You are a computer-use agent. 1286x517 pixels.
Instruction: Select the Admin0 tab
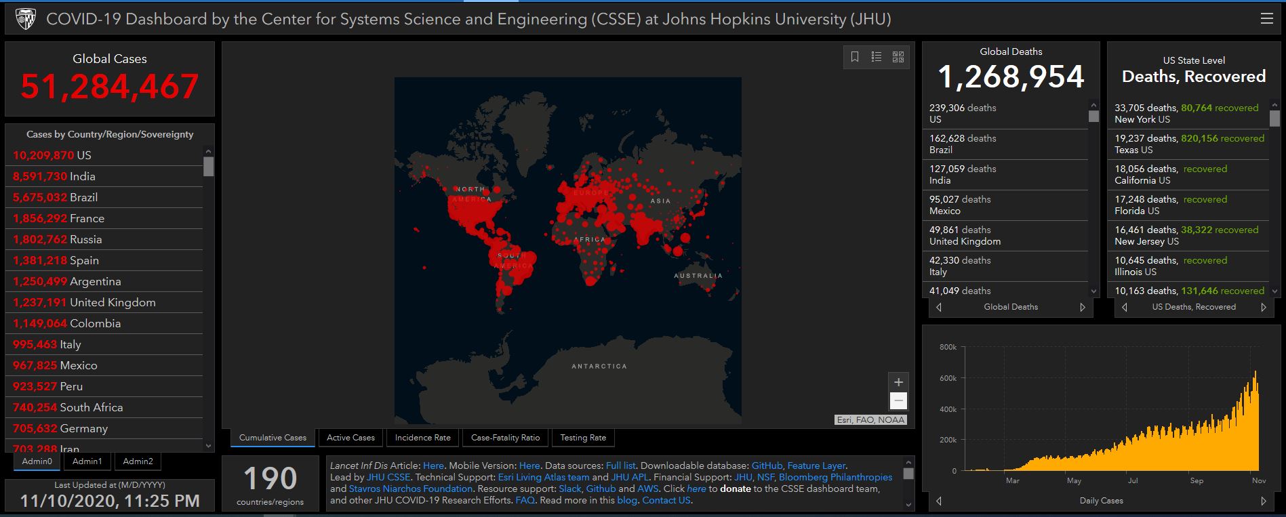[37, 461]
